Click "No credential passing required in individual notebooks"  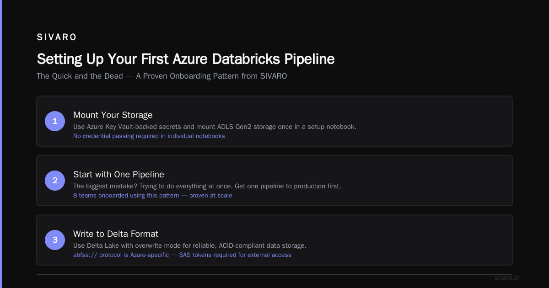coord(149,136)
